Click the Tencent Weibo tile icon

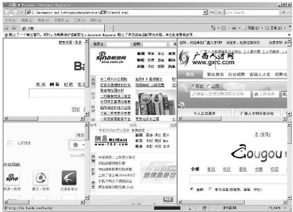click(x=40, y=178)
